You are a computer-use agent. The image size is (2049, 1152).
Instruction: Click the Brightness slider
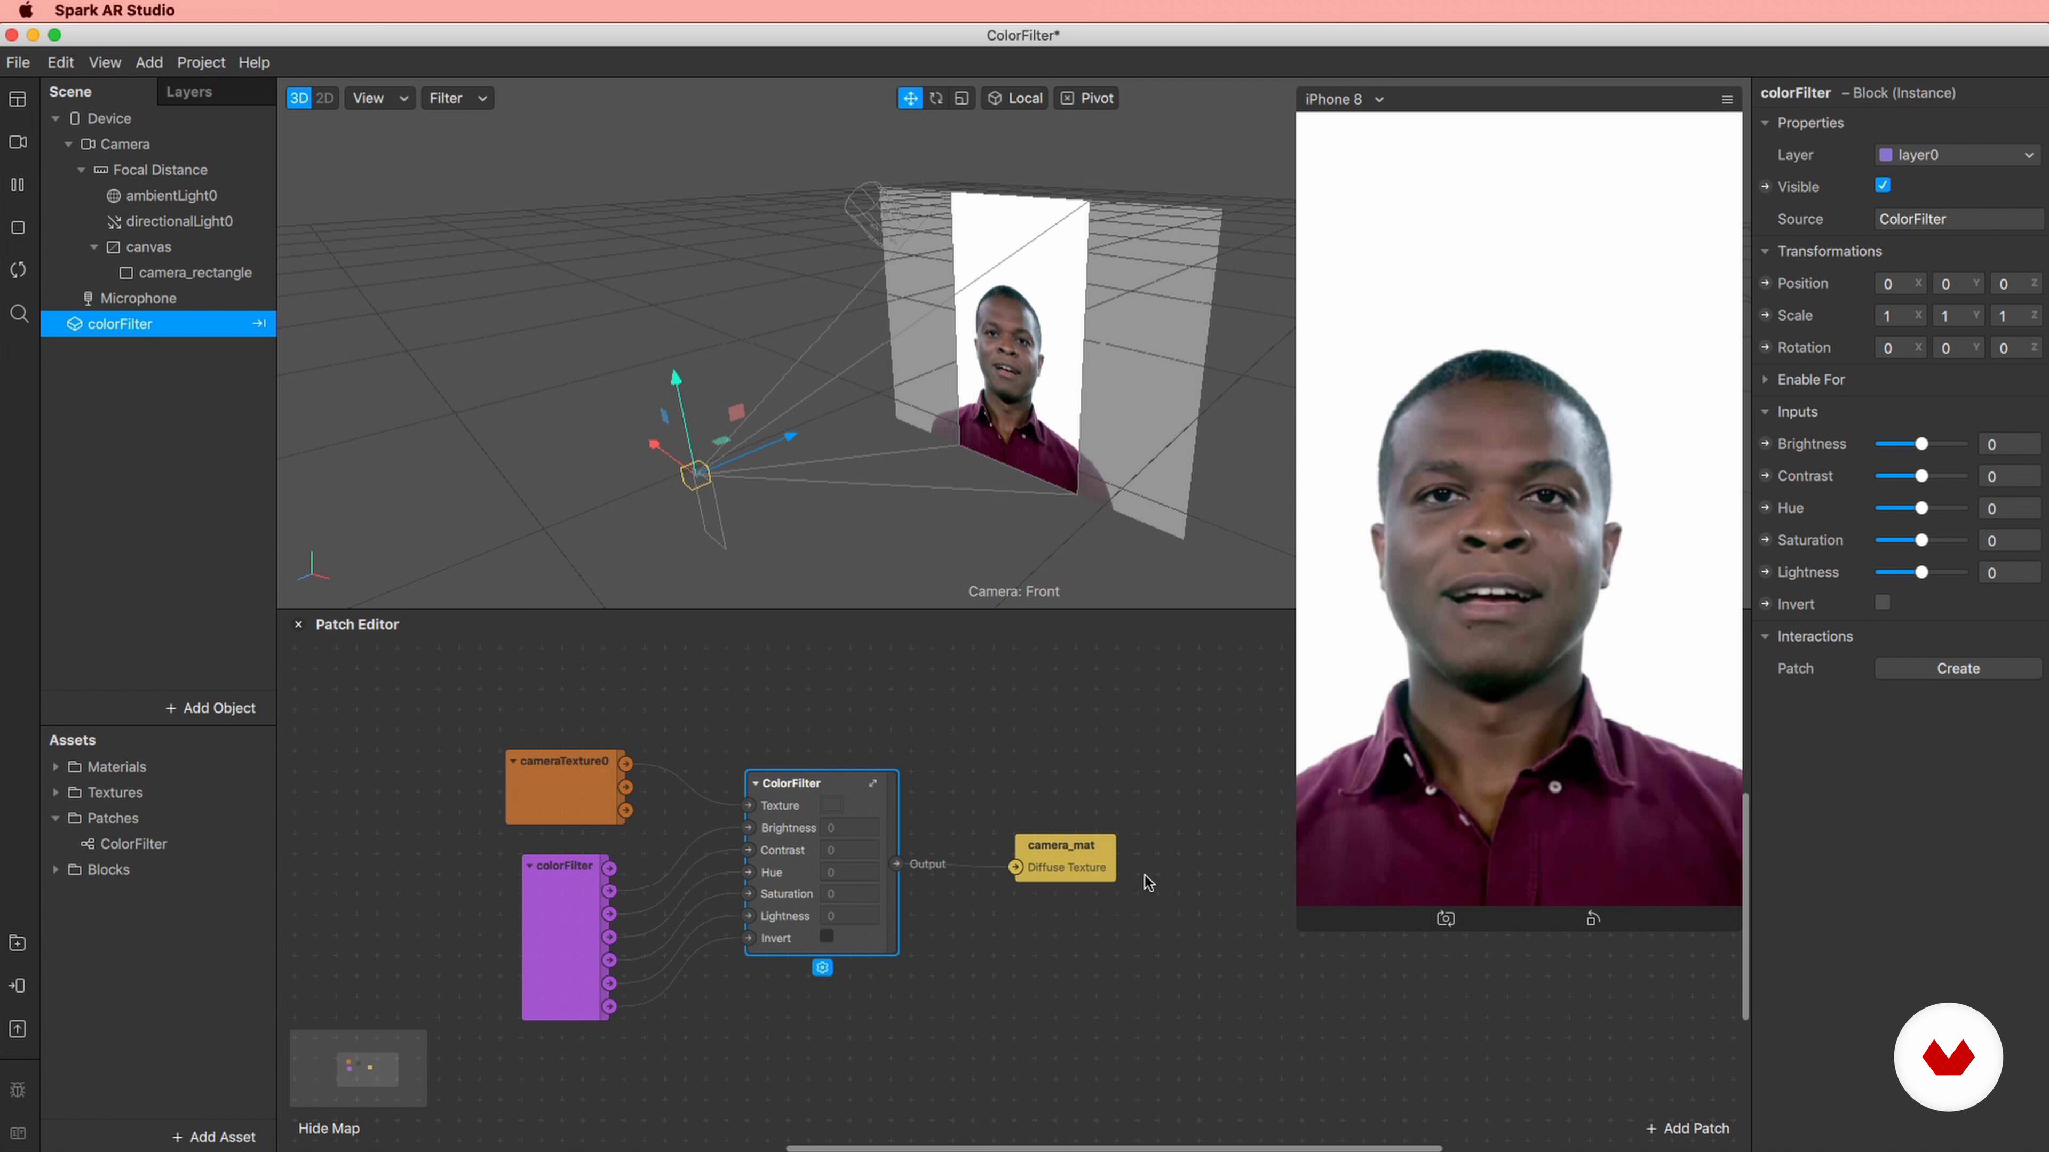tap(1921, 444)
